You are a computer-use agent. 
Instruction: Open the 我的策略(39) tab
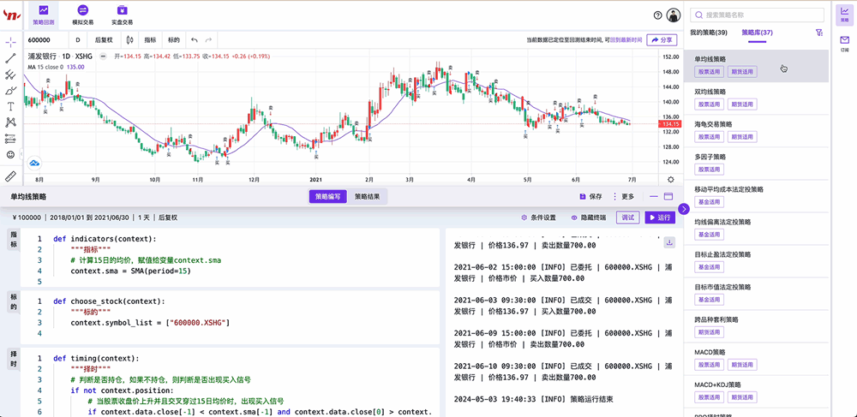tap(709, 33)
